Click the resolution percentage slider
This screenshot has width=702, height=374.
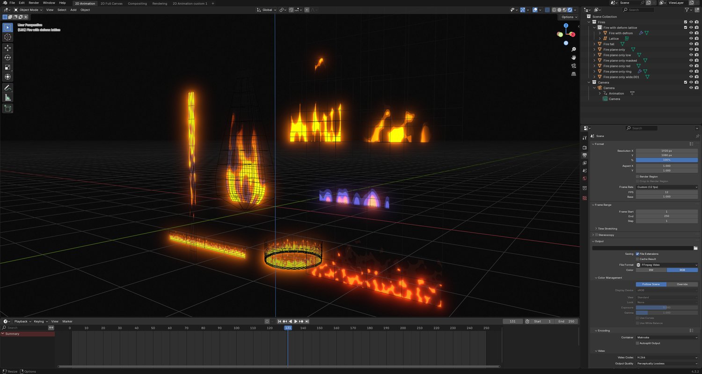click(666, 160)
